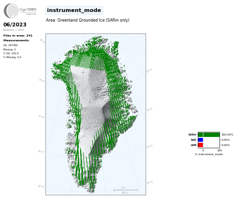Click the % Missing: 0.0 value
This screenshot has width=236, height=197.
[12, 57]
